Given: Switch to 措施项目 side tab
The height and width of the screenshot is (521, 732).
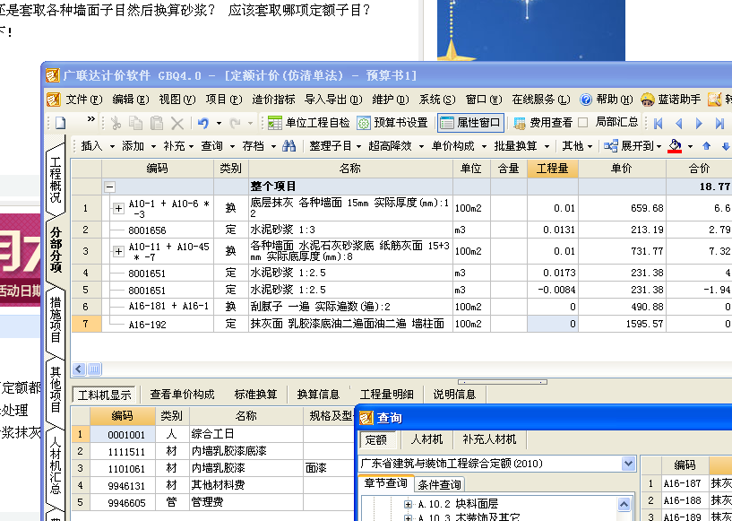Looking at the screenshot, I should pyautogui.click(x=56, y=318).
